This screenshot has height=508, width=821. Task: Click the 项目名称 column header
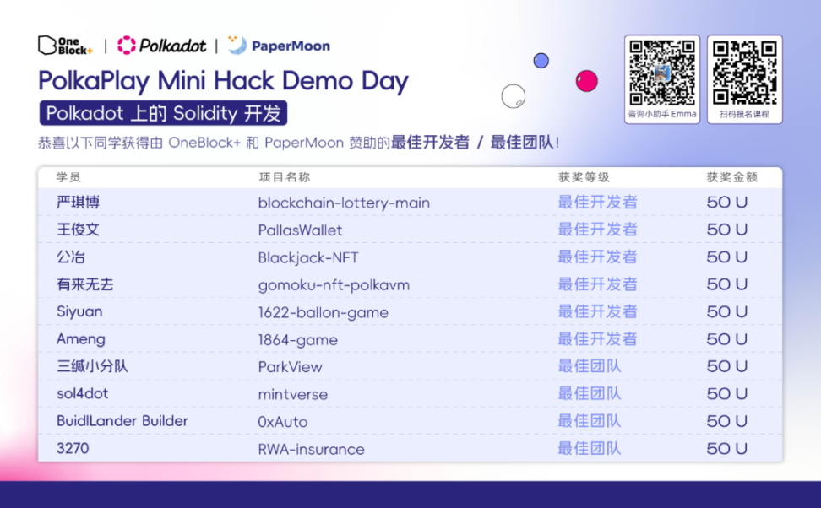(x=285, y=177)
